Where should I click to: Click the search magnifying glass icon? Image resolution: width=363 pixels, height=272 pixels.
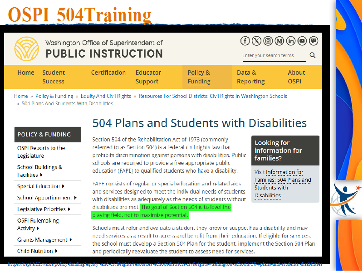point(313,55)
